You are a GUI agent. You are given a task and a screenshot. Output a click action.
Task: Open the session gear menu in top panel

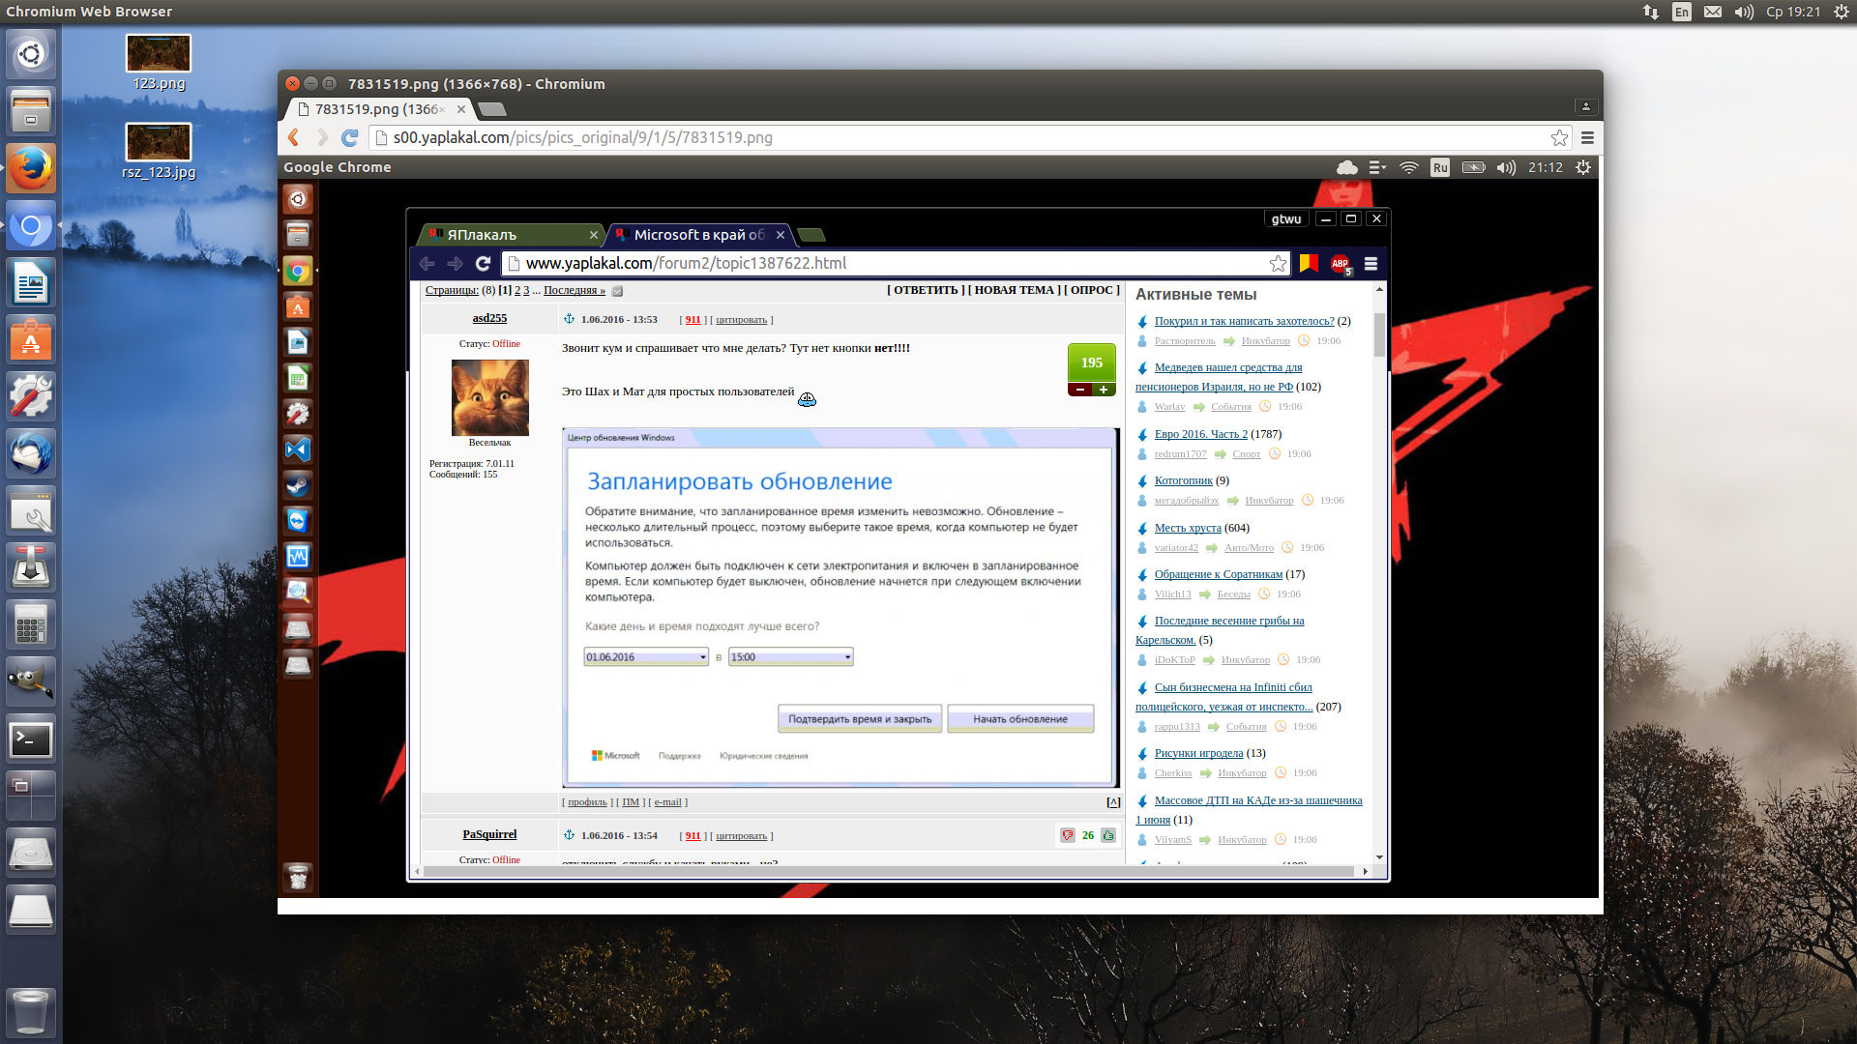click(x=1842, y=12)
